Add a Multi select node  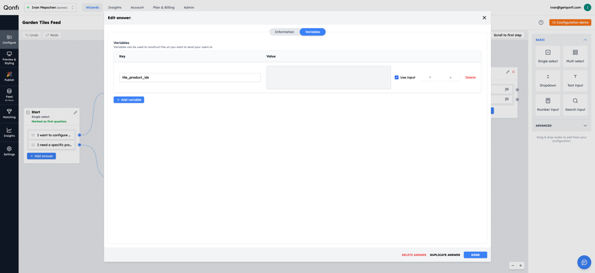tap(575, 56)
